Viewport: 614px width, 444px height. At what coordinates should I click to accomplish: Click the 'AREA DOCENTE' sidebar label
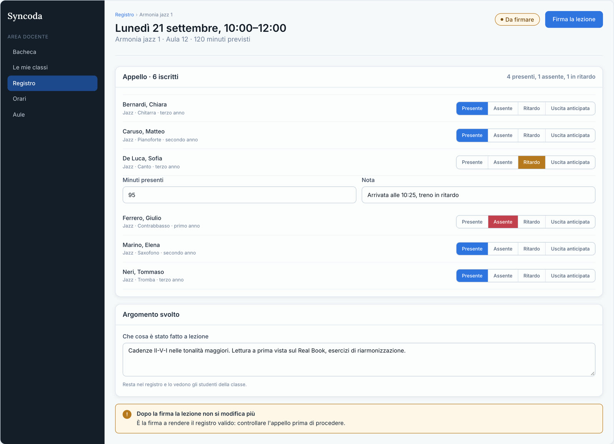point(28,37)
